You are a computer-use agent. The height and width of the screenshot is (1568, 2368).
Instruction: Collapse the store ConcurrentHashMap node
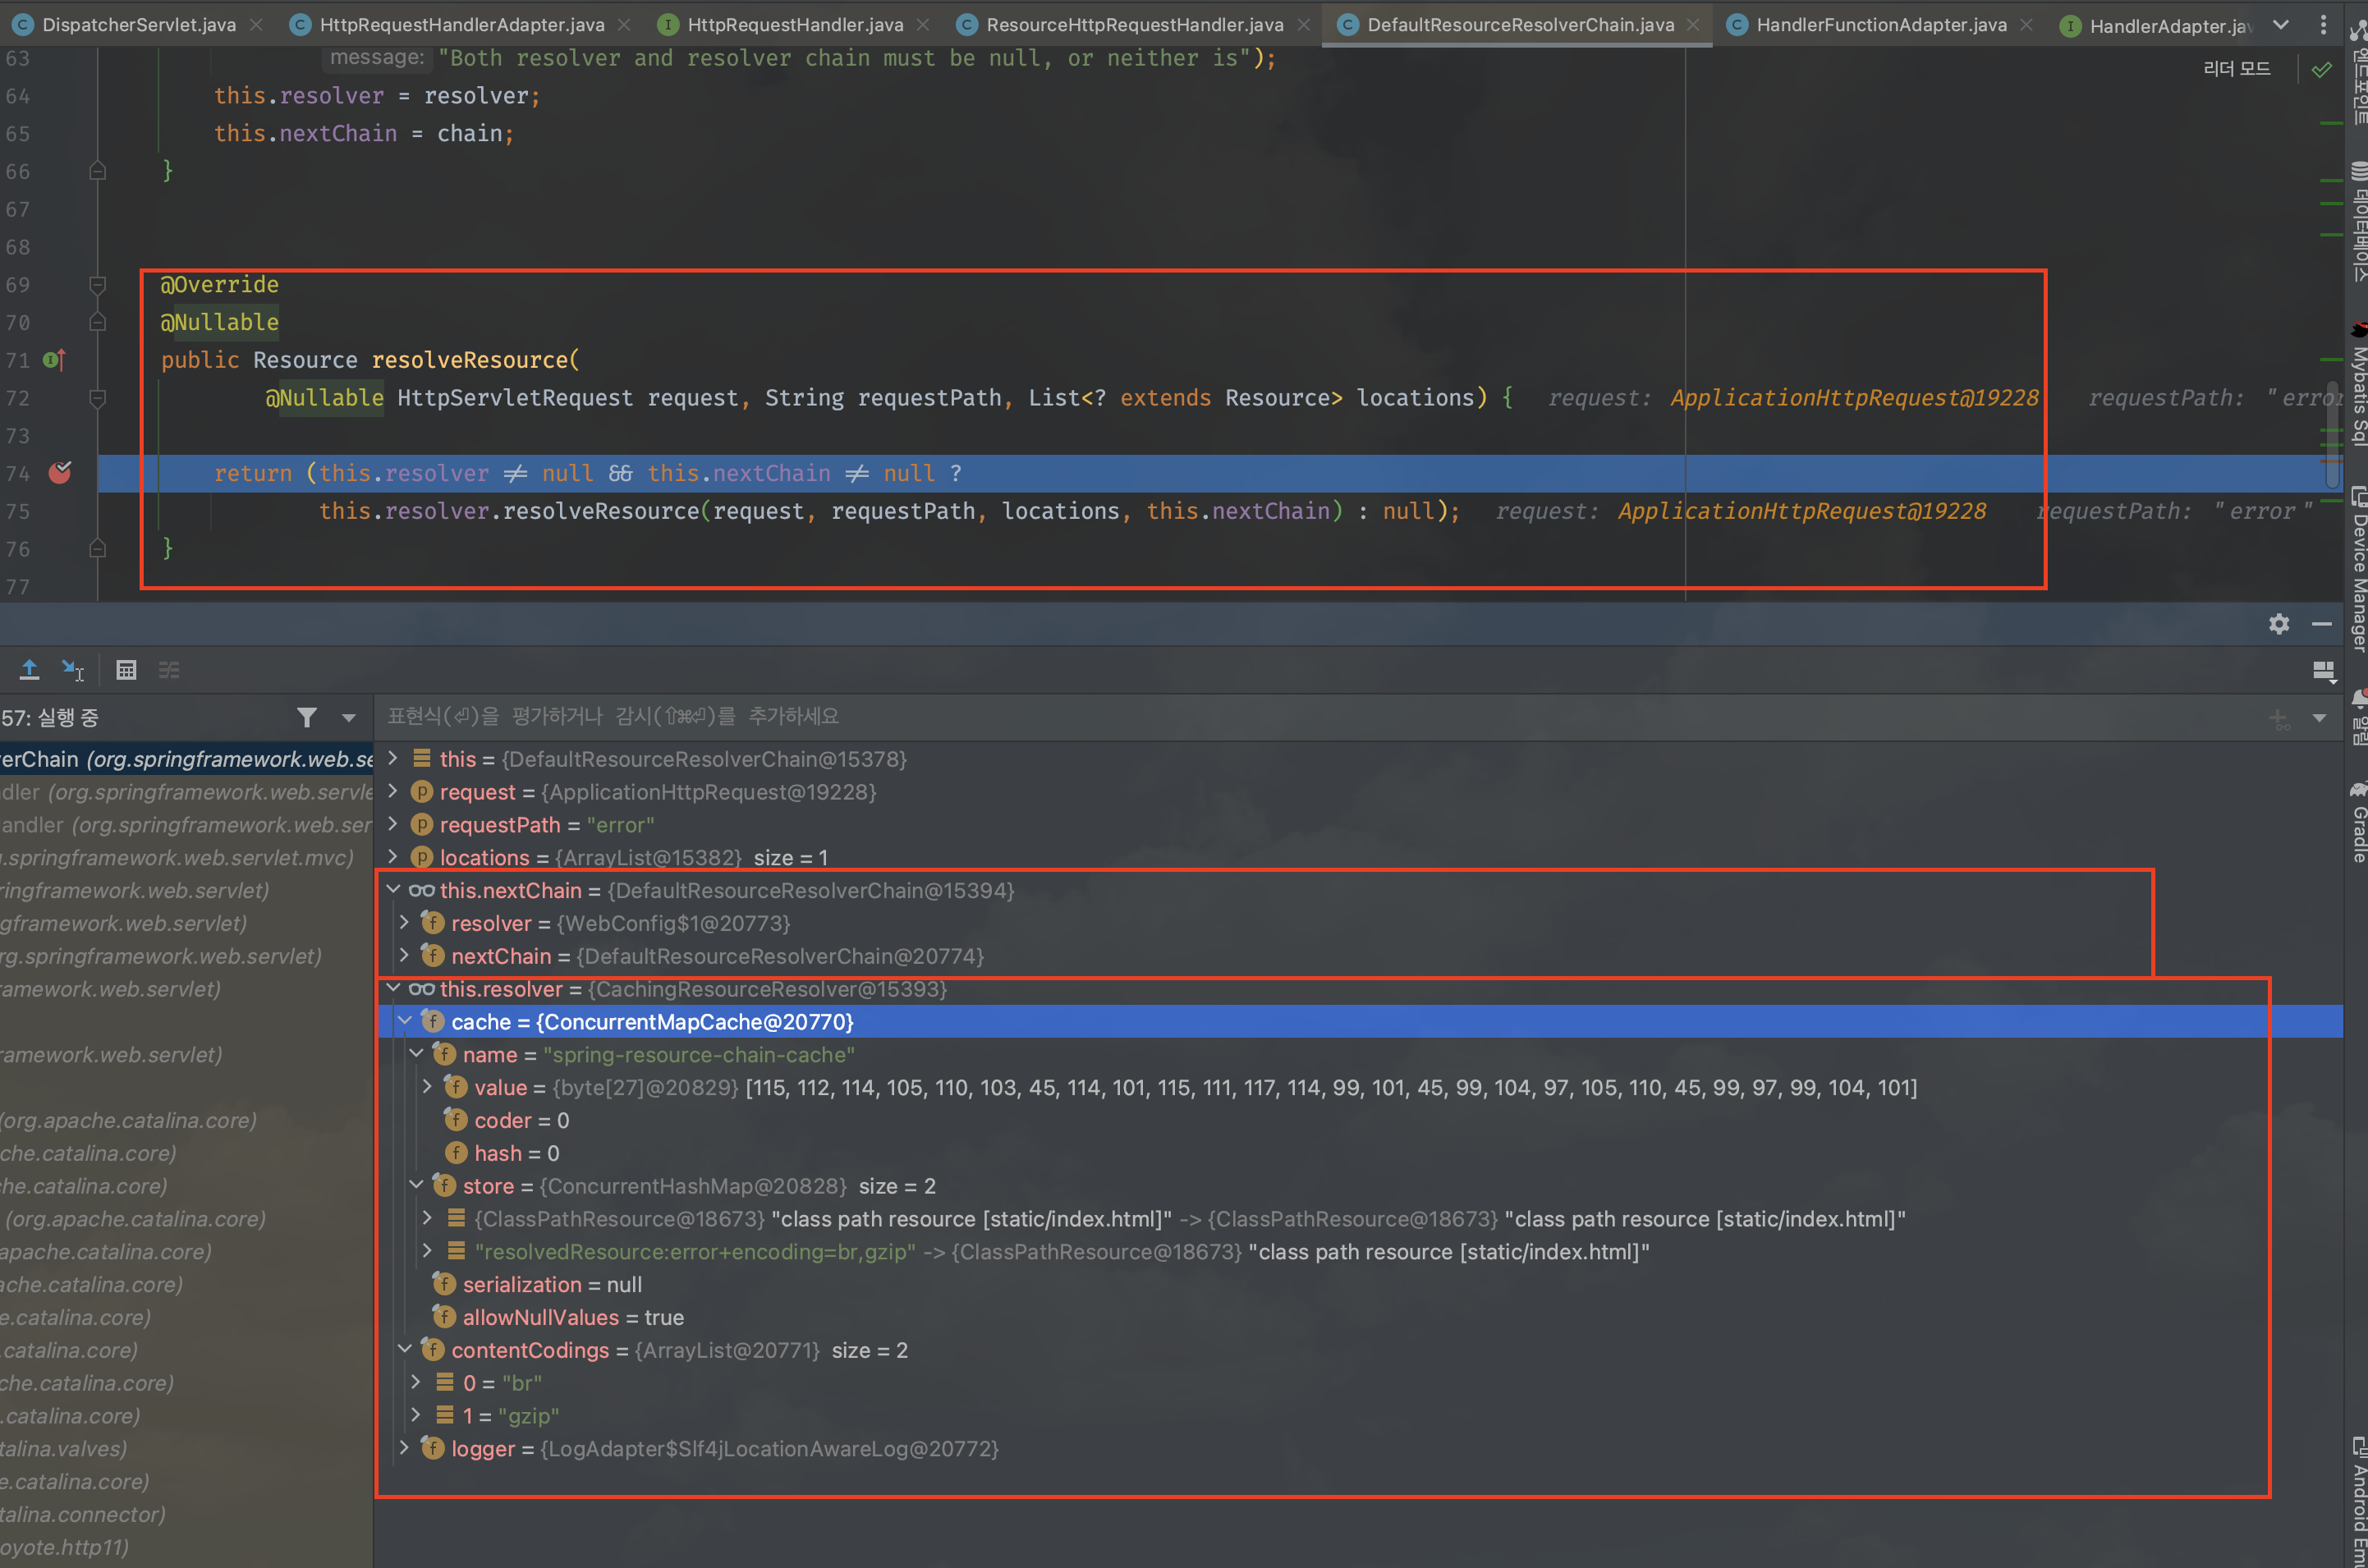point(416,1185)
